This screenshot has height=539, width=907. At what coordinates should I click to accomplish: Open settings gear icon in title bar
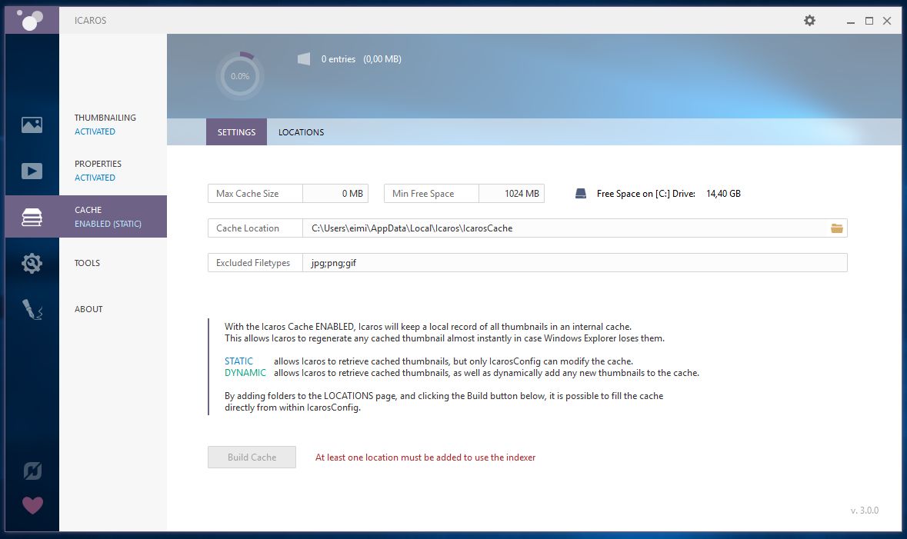[809, 20]
